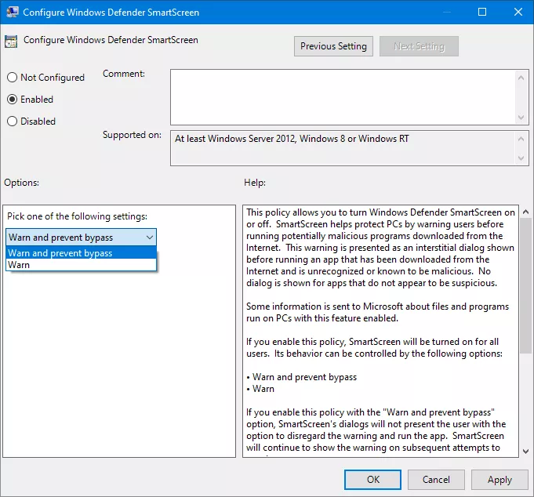Click the Supported on text field
The image size is (534, 497).
pos(343,148)
